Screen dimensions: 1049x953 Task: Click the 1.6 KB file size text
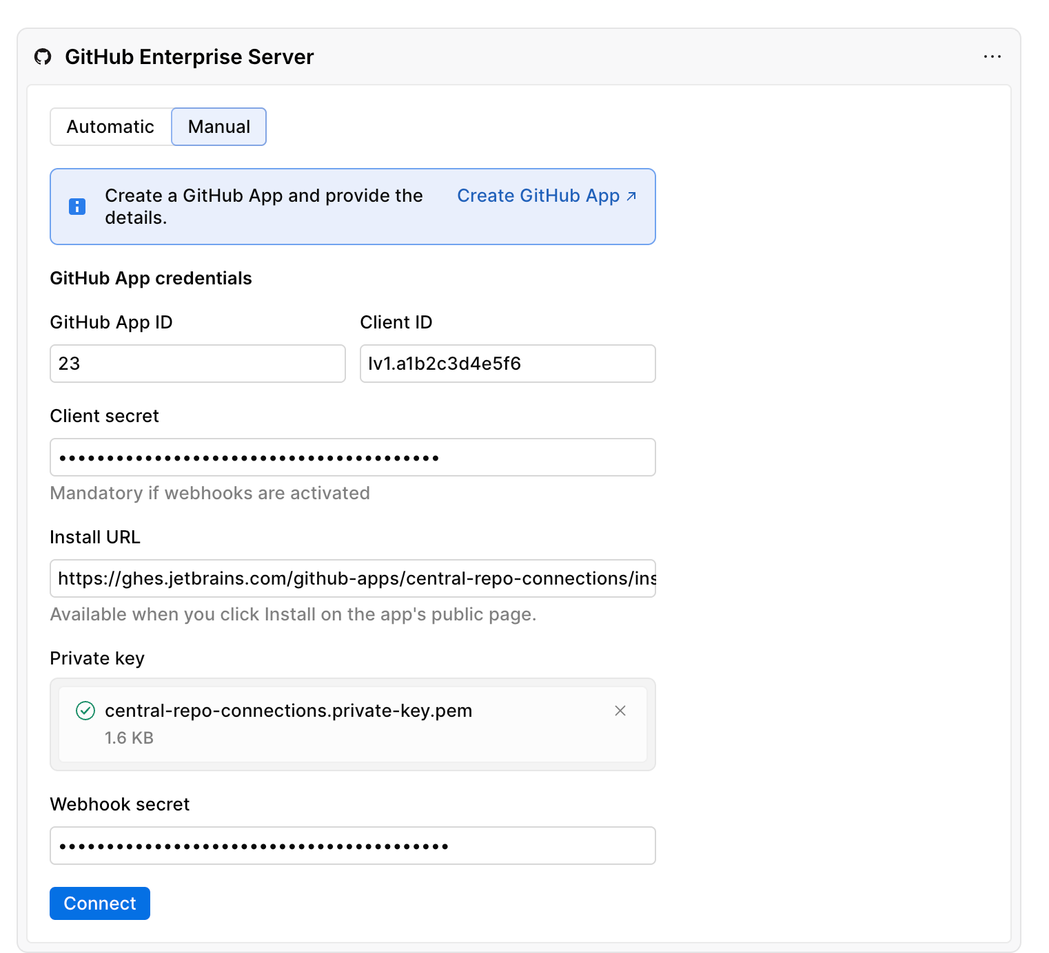pyautogui.click(x=129, y=738)
